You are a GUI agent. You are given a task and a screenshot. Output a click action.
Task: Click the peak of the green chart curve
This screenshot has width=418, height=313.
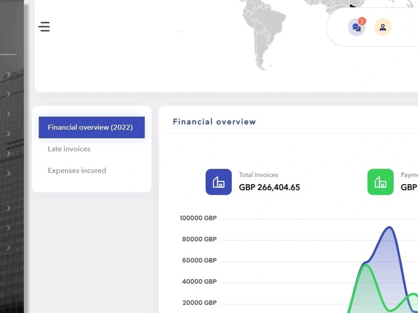coord(366,265)
